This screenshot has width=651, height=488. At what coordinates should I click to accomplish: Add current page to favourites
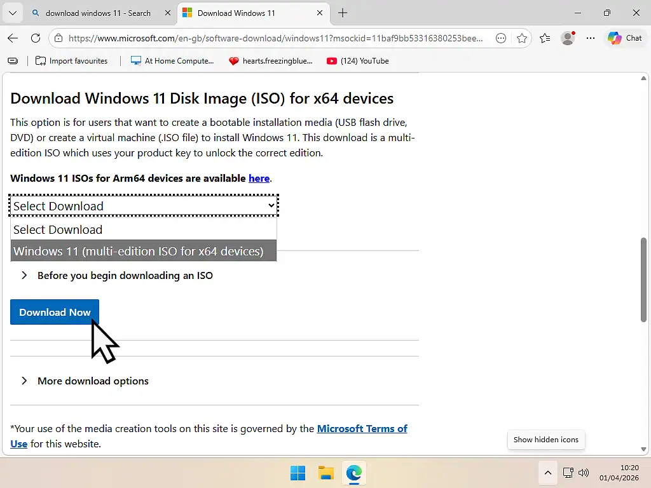click(x=522, y=38)
